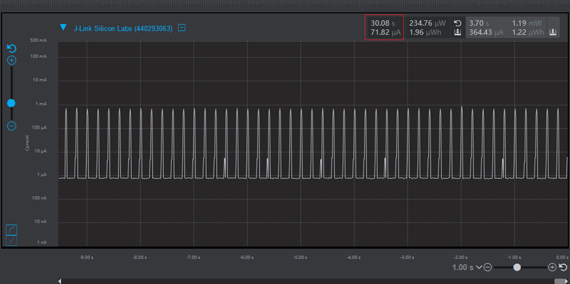Open the dropdown beside J-Link Silicon Labs (440293063)

click(x=182, y=28)
